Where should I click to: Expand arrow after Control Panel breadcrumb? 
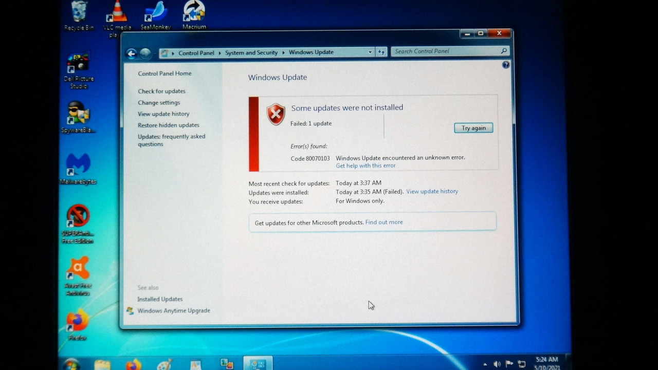coord(220,53)
